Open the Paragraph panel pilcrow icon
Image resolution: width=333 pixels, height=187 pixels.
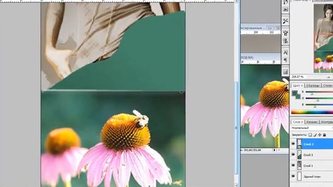click(286, 60)
